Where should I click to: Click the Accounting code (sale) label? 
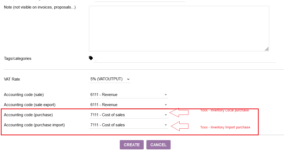pos(24,95)
